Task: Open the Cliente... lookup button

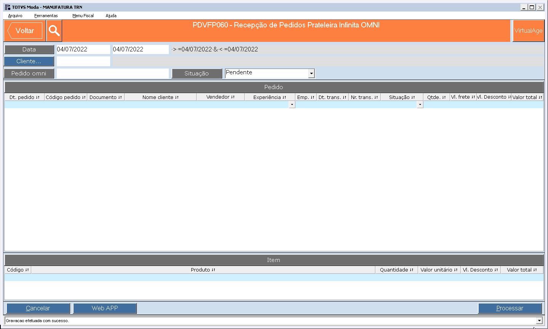Action: (29, 61)
